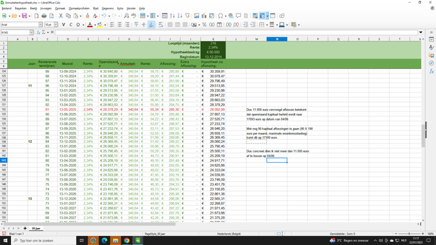Screen dimensions: 436x245
Task: Click the zoom slider in the status bar
Action: click(409, 234)
